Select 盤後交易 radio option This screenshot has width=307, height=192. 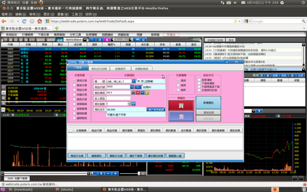[74, 85]
